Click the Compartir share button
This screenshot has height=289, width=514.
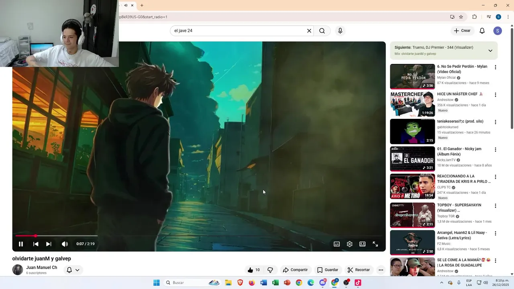(x=295, y=270)
